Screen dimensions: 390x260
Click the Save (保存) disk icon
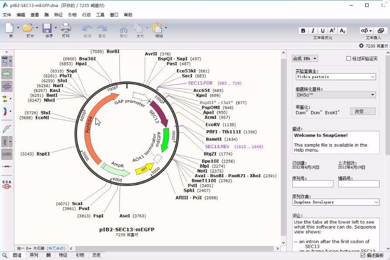47,28
